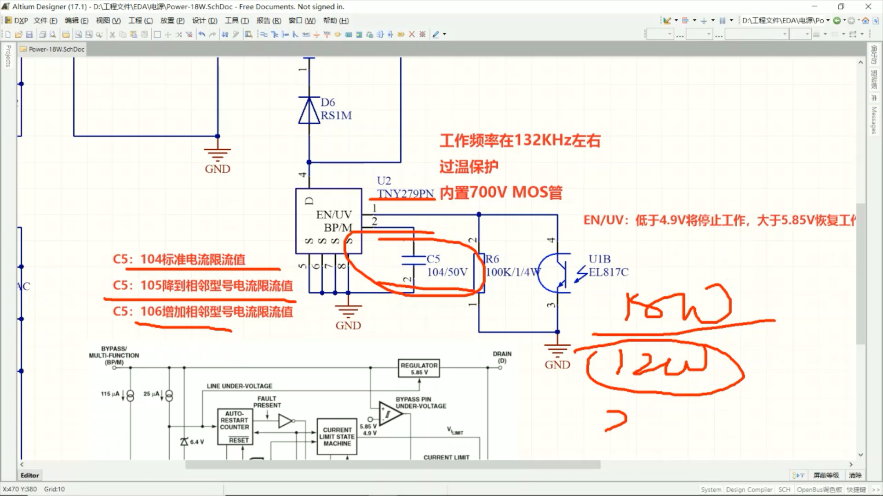Expand the Utility Tools dropdown arrow
Viewport: 883px width, 496px height.
tap(676, 20)
